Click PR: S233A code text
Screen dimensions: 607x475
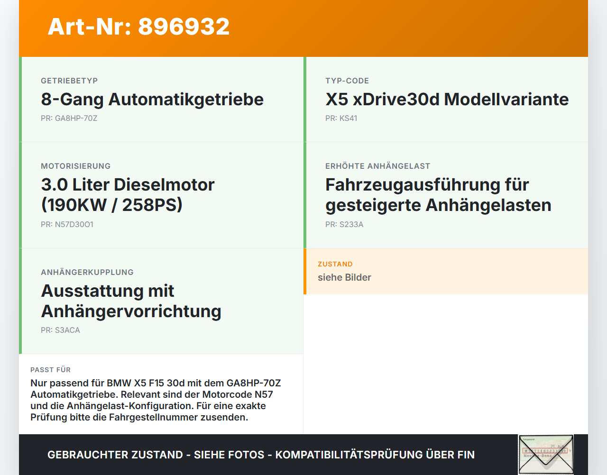tap(344, 224)
